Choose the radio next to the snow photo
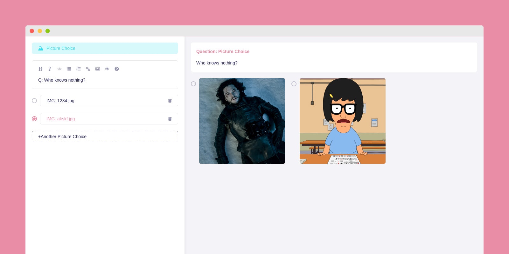The width and height of the screenshot is (509, 254). (x=193, y=84)
